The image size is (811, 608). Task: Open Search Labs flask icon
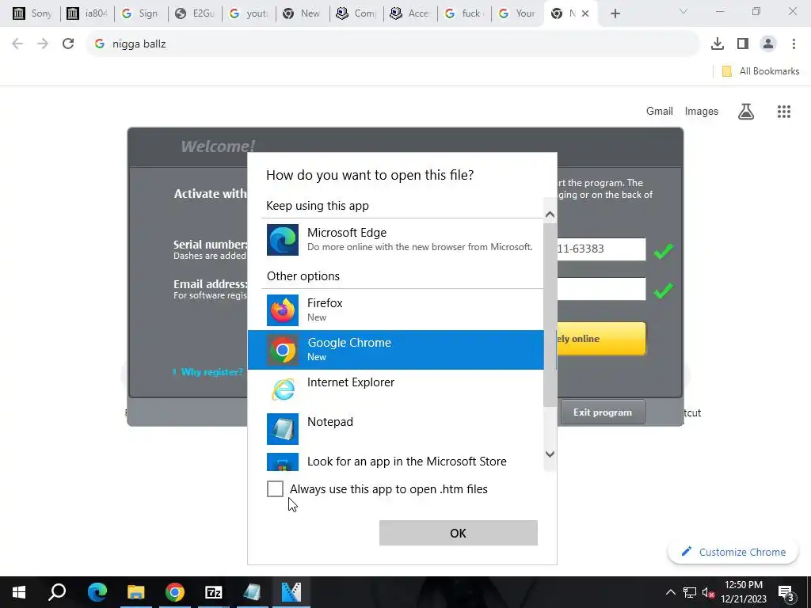(x=746, y=111)
